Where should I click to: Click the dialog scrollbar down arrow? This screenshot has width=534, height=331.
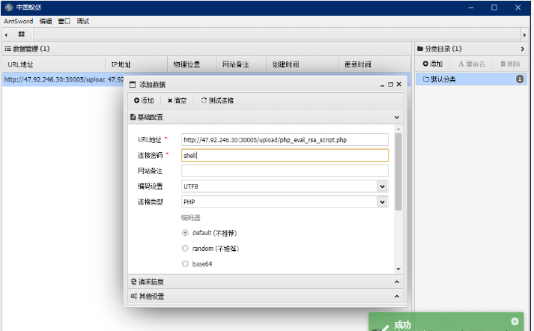(398, 270)
